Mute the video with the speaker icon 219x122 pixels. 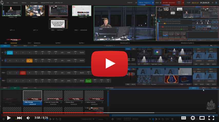(28, 118)
